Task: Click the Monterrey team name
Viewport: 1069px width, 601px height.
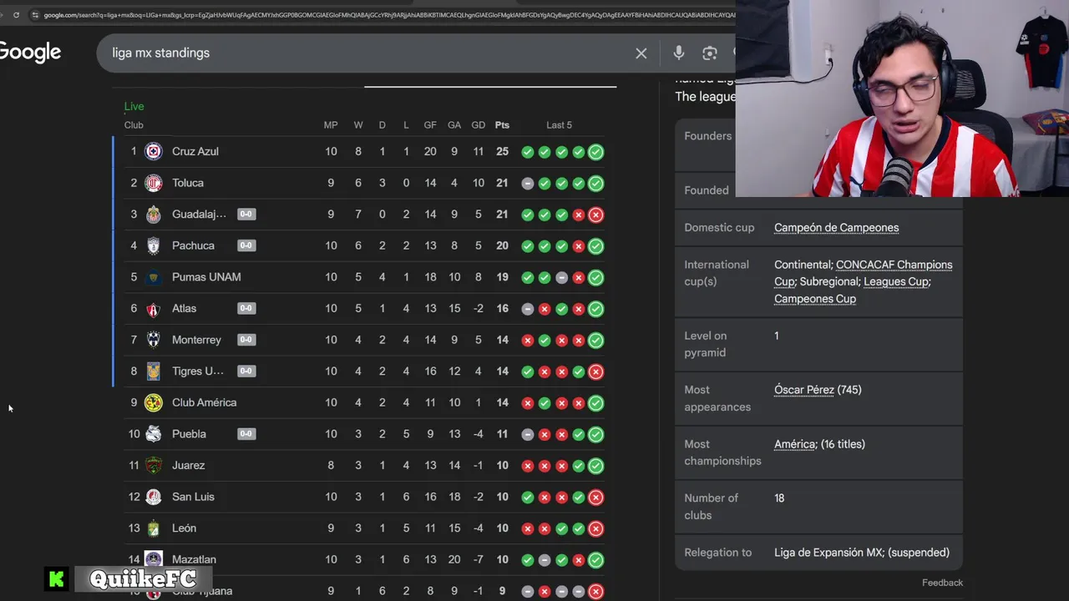Action: click(x=196, y=340)
